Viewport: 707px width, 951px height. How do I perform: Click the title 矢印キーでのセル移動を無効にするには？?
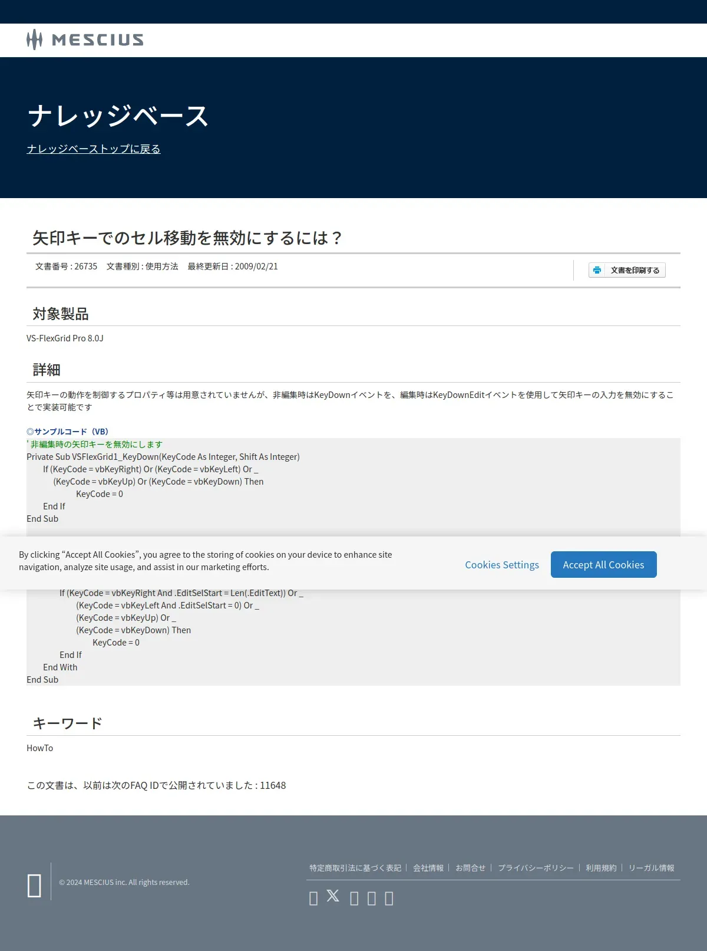[x=188, y=238]
